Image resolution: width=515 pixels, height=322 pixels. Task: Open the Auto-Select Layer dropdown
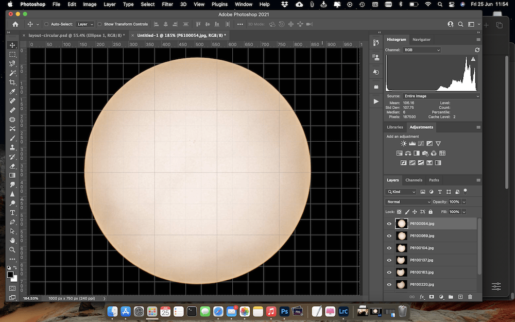coord(85,24)
